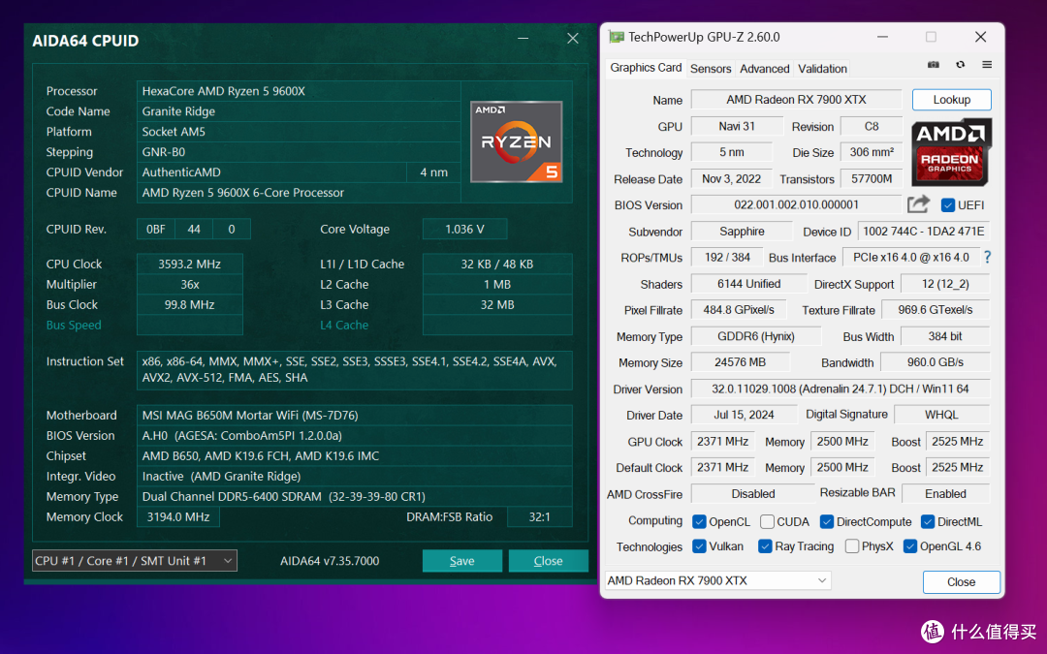The image size is (1047, 654).
Task: Click the Bus Speed link in AIDA64
Action: pyautogui.click(x=74, y=325)
